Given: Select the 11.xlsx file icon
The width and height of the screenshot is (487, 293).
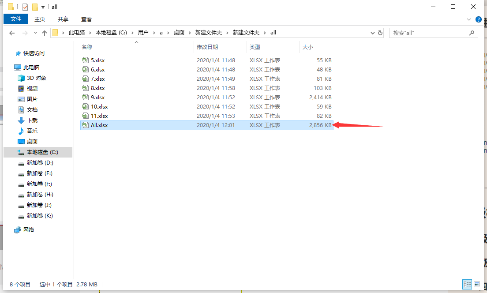Looking at the screenshot, I should pos(85,116).
